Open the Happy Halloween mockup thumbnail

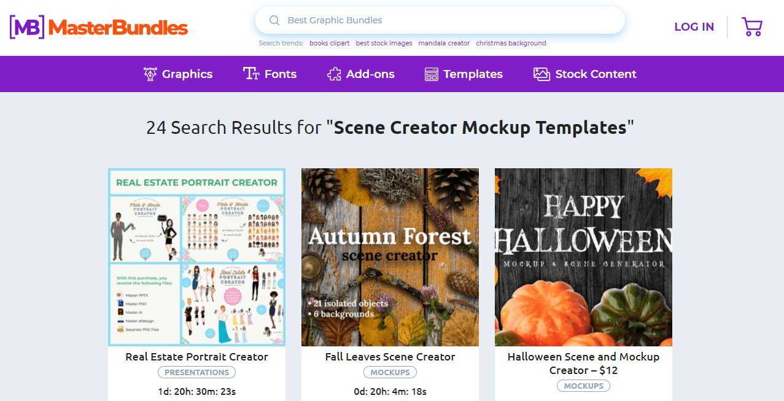583,257
